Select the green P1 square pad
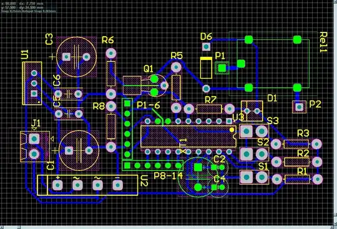The width and height of the screenshot is (337, 229). coord(222,68)
